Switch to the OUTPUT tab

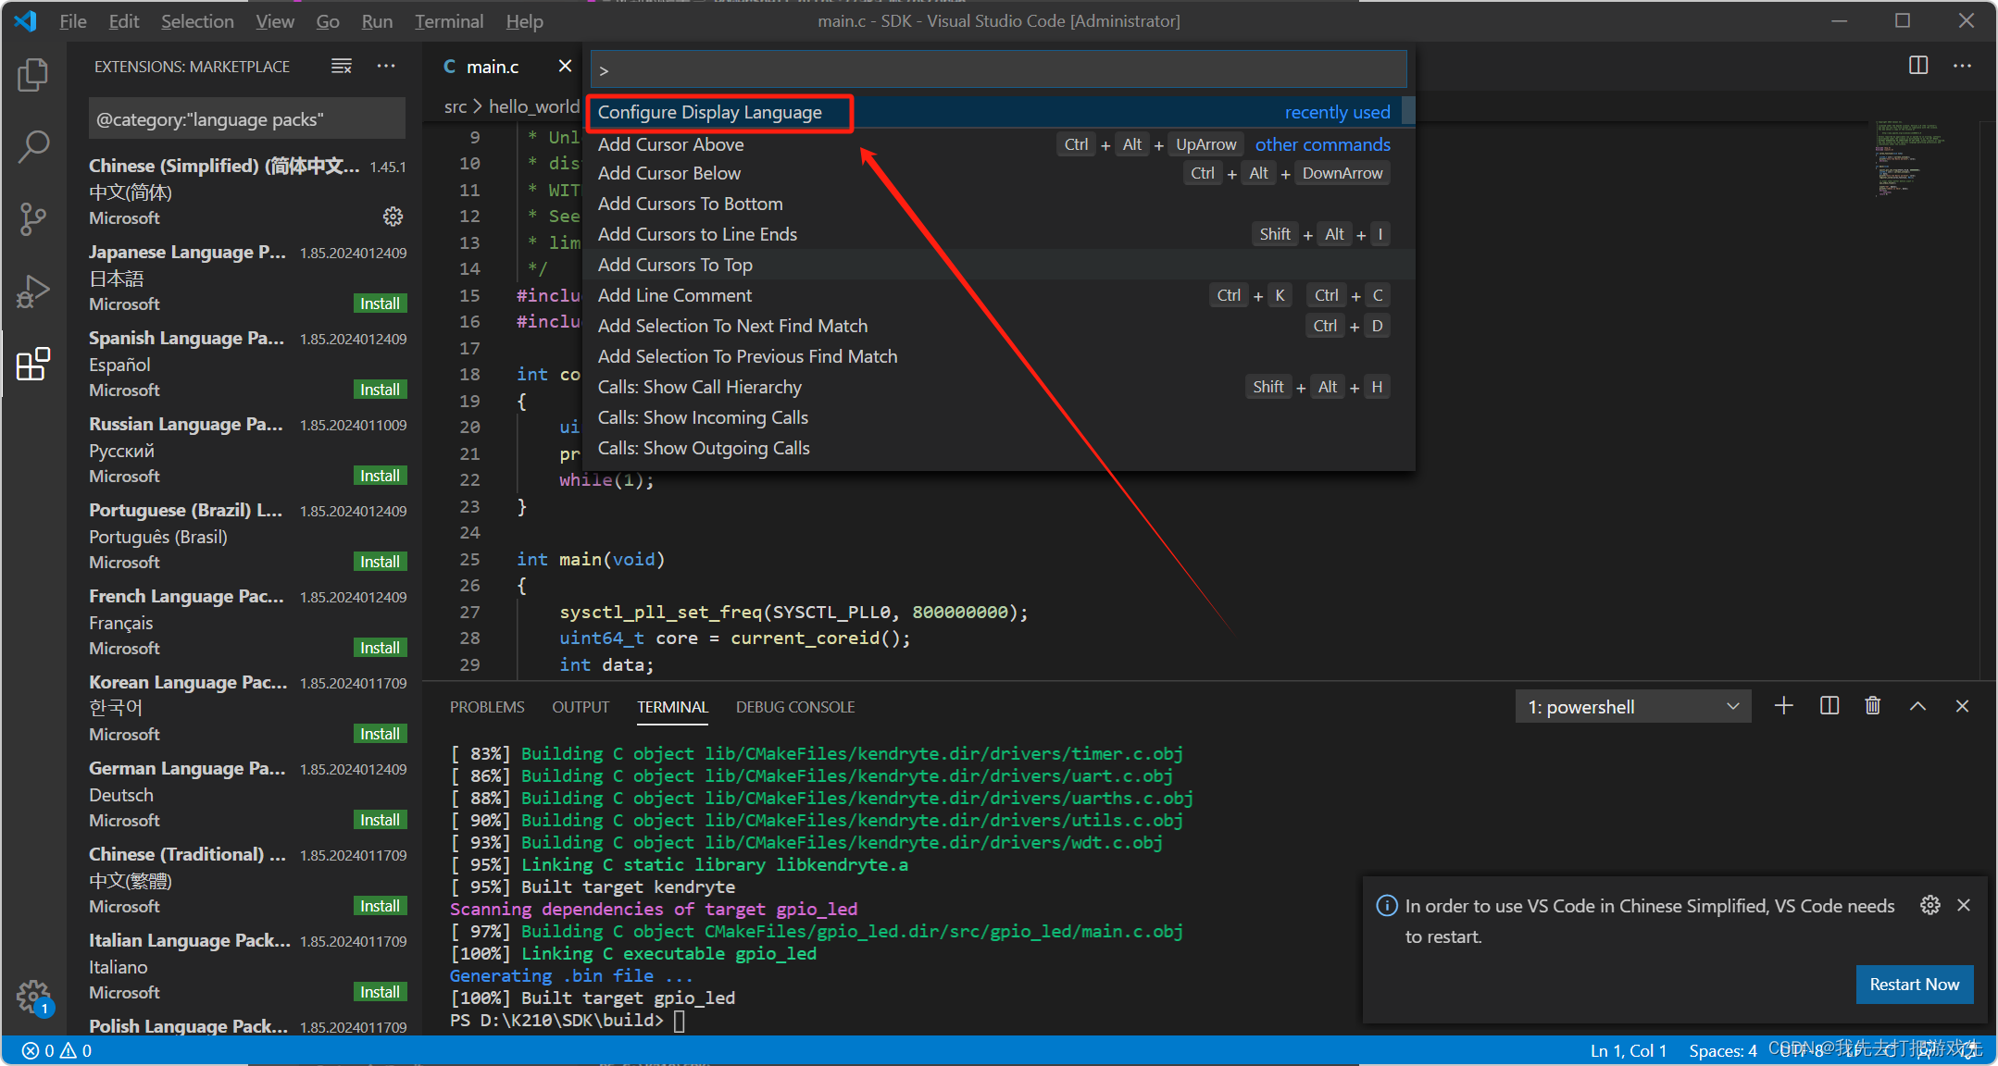[x=581, y=707]
